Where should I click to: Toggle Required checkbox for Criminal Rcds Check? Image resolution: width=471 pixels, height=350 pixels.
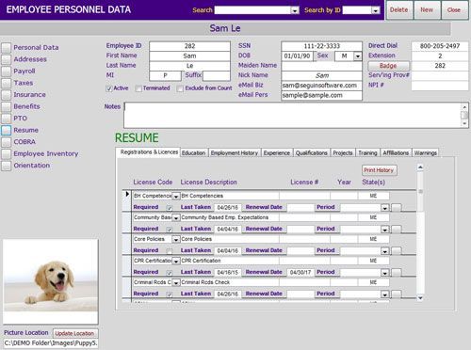(170, 294)
